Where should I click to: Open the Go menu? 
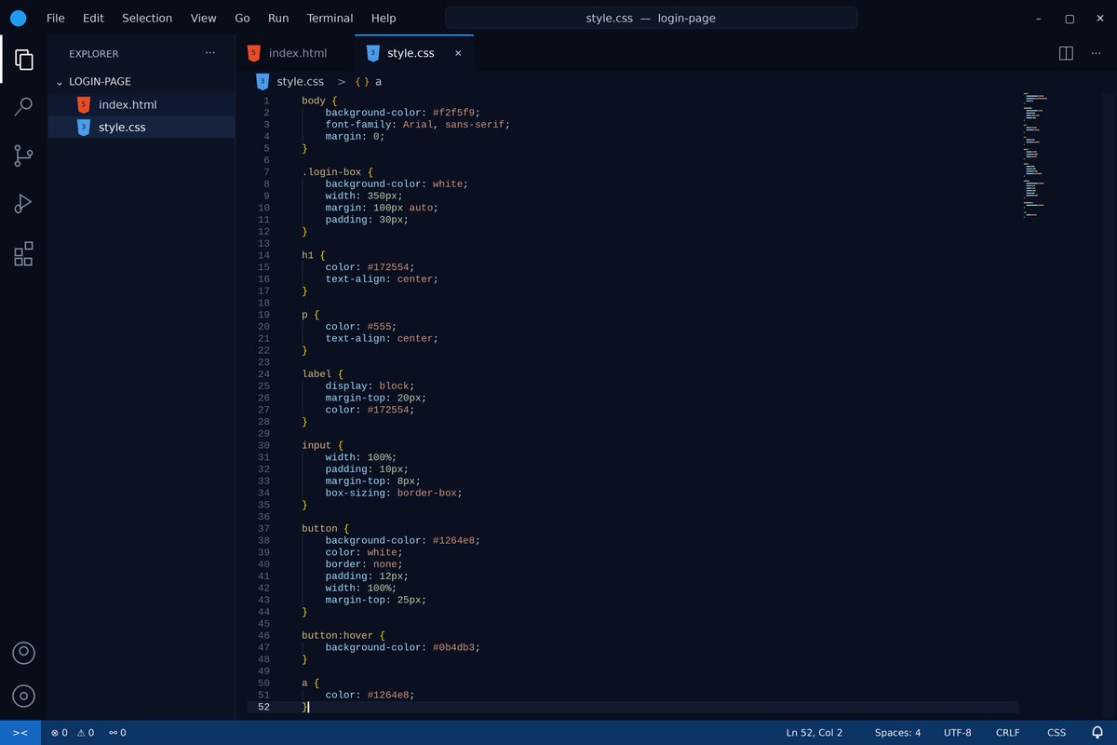(x=242, y=18)
